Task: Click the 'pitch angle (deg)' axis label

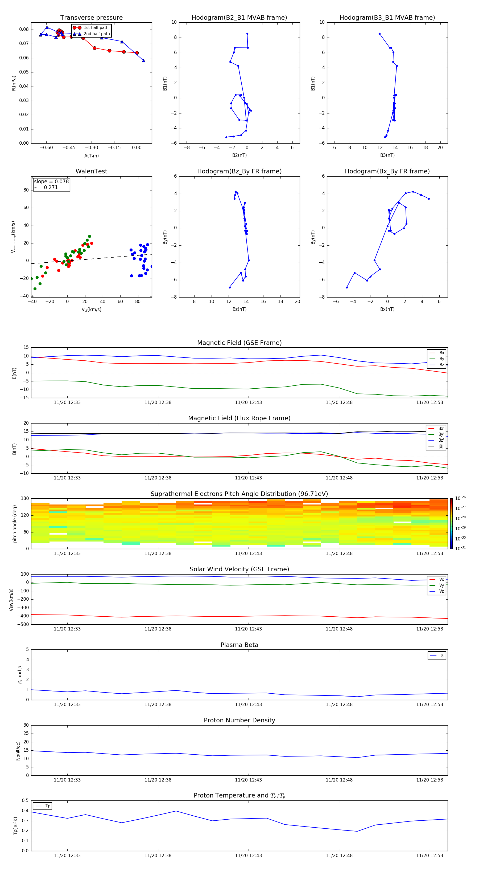Action: pyautogui.click(x=15, y=524)
